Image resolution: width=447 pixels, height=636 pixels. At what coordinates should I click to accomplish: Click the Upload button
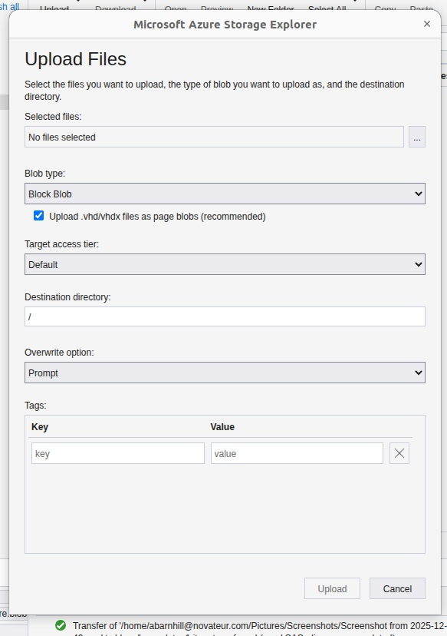332,588
